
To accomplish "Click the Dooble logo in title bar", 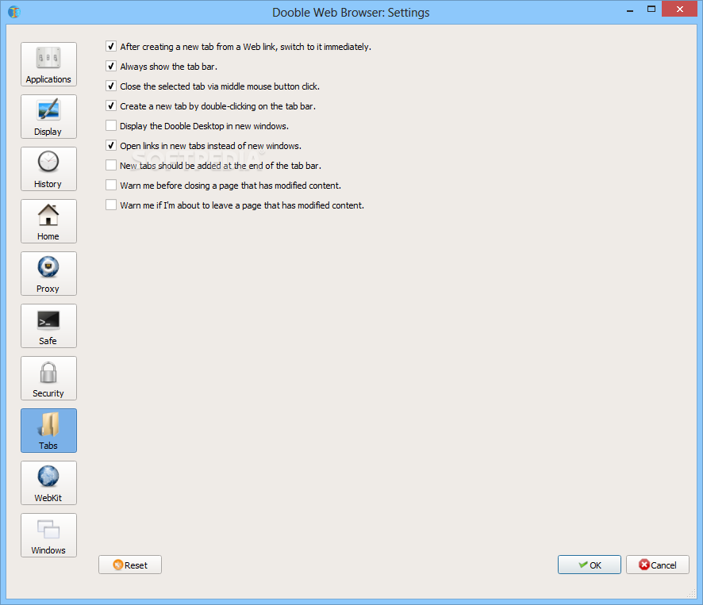I will [14, 12].
